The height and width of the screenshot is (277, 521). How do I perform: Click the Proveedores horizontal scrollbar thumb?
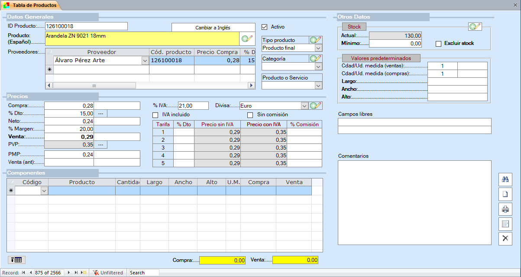[94, 86]
